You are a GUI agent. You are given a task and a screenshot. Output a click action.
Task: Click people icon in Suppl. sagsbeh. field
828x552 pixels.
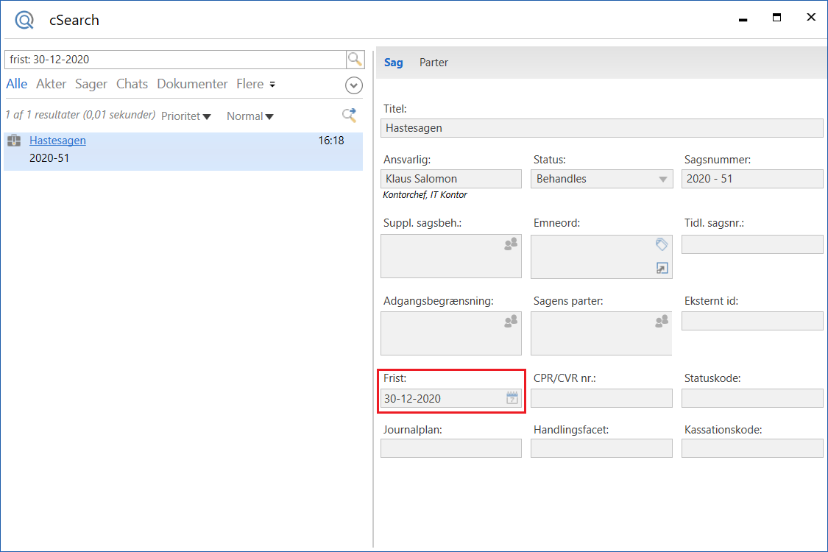pos(511,244)
